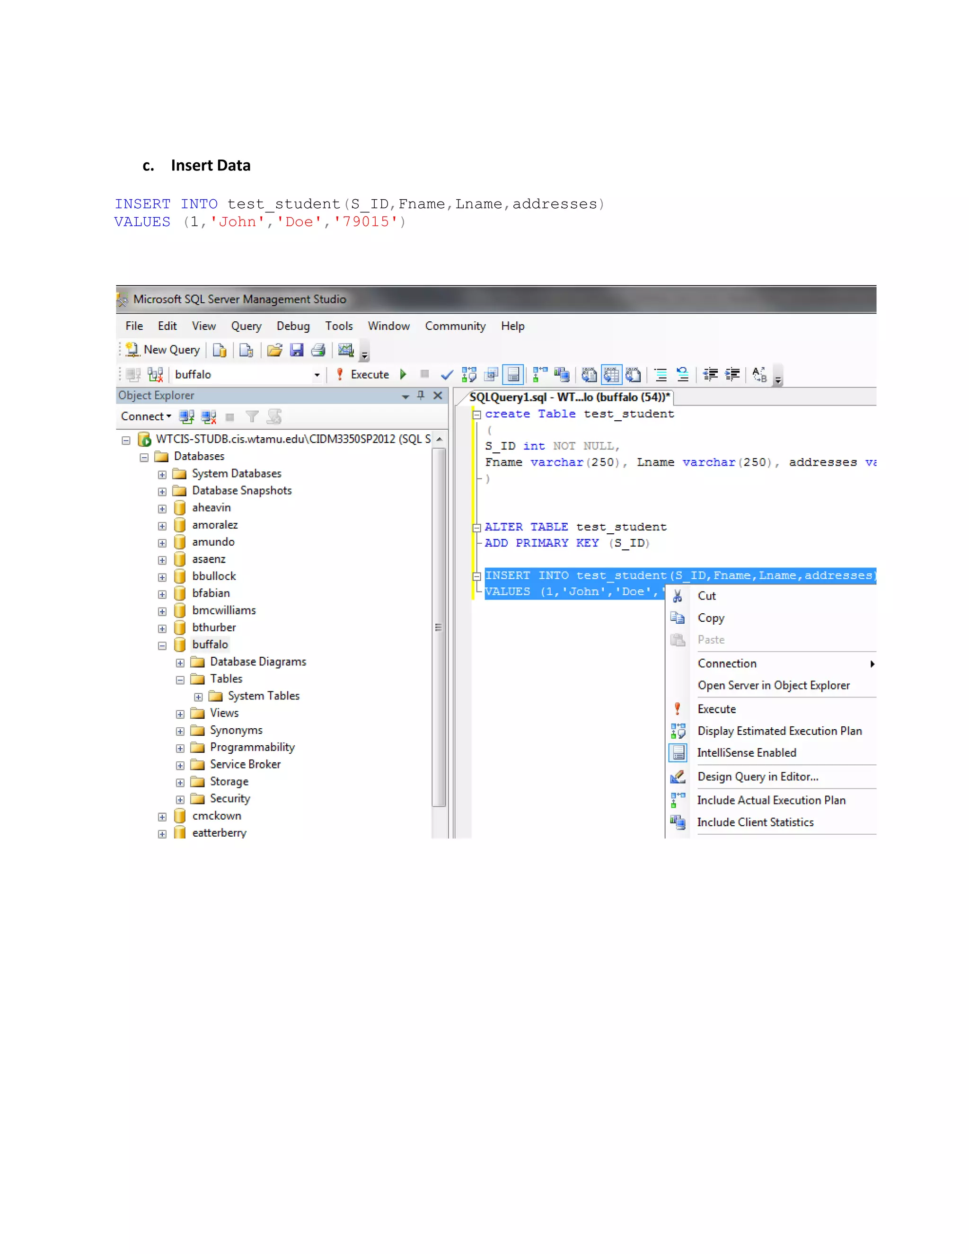
Task: Expand the Programmability folder
Action: tap(180, 749)
